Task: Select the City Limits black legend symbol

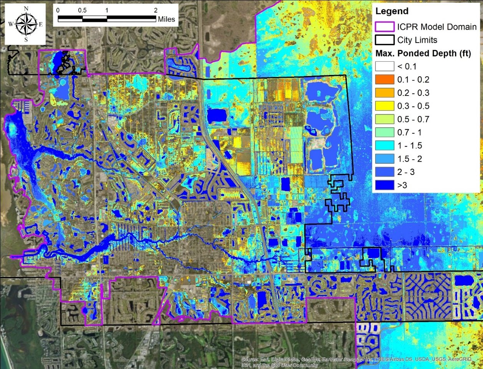Action: pyautogui.click(x=385, y=40)
